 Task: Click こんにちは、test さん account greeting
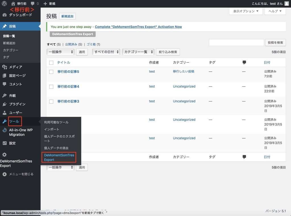267,3
